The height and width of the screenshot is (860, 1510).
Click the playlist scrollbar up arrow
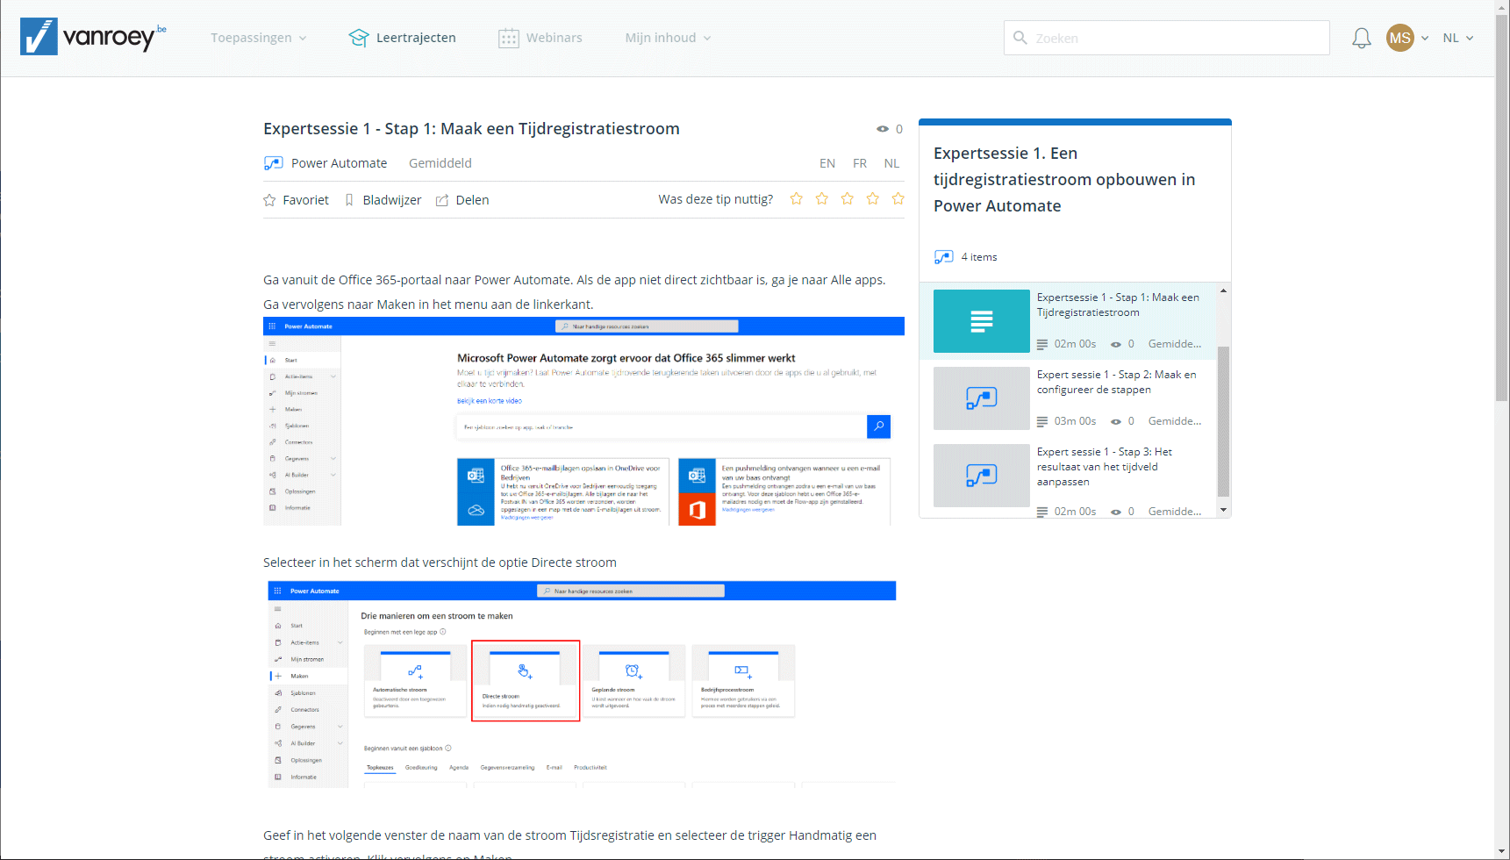click(x=1223, y=290)
